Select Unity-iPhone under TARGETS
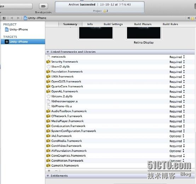Viewport: 196px width, 184px height. click(x=23, y=42)
